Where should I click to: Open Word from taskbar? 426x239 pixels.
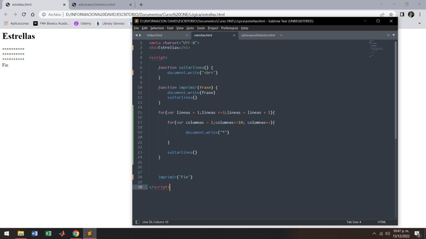[x=34, y=233]
